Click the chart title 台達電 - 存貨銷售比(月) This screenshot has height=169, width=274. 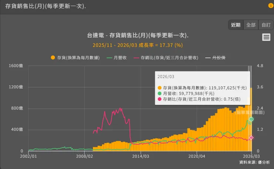pyautogui.click(x=138, y=35)
